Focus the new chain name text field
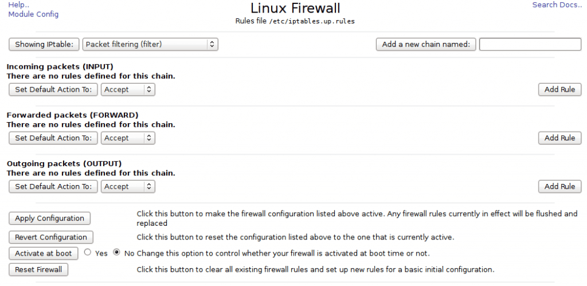587x286 pixels. pos(530,45)
